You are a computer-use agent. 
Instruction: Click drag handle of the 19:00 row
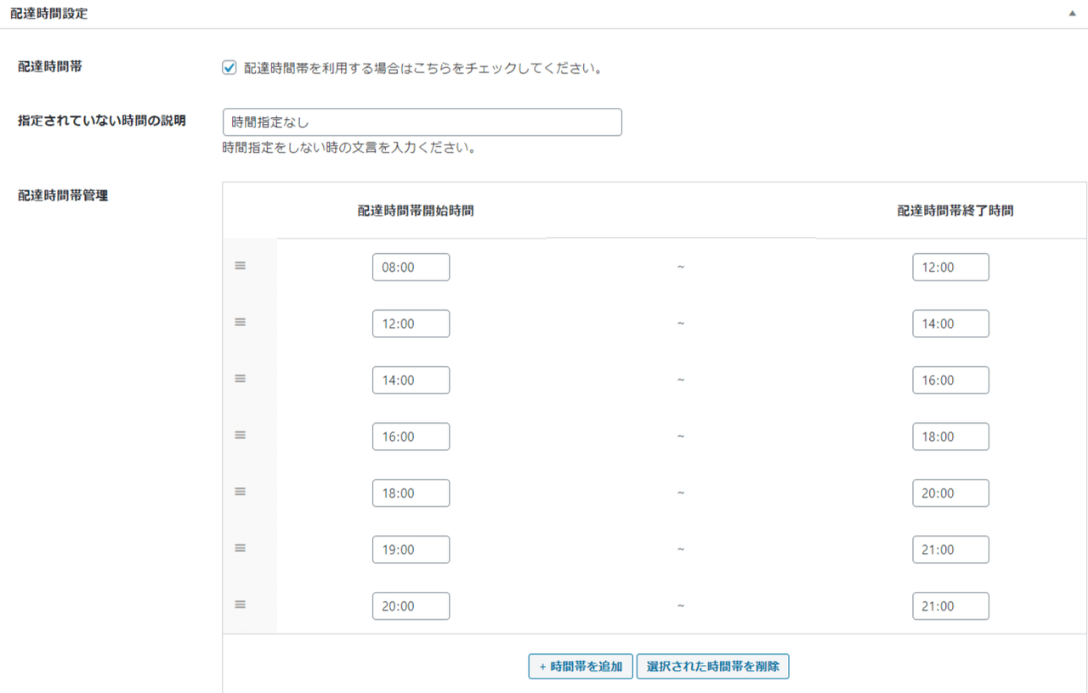(x=240, y=548)
